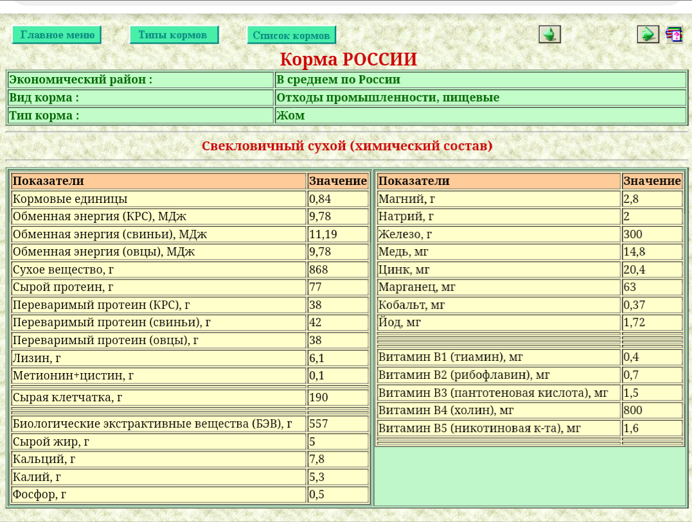Select the В среднем по России cell
This screenshot has height=522, width=692.
[x=481, y=80]
